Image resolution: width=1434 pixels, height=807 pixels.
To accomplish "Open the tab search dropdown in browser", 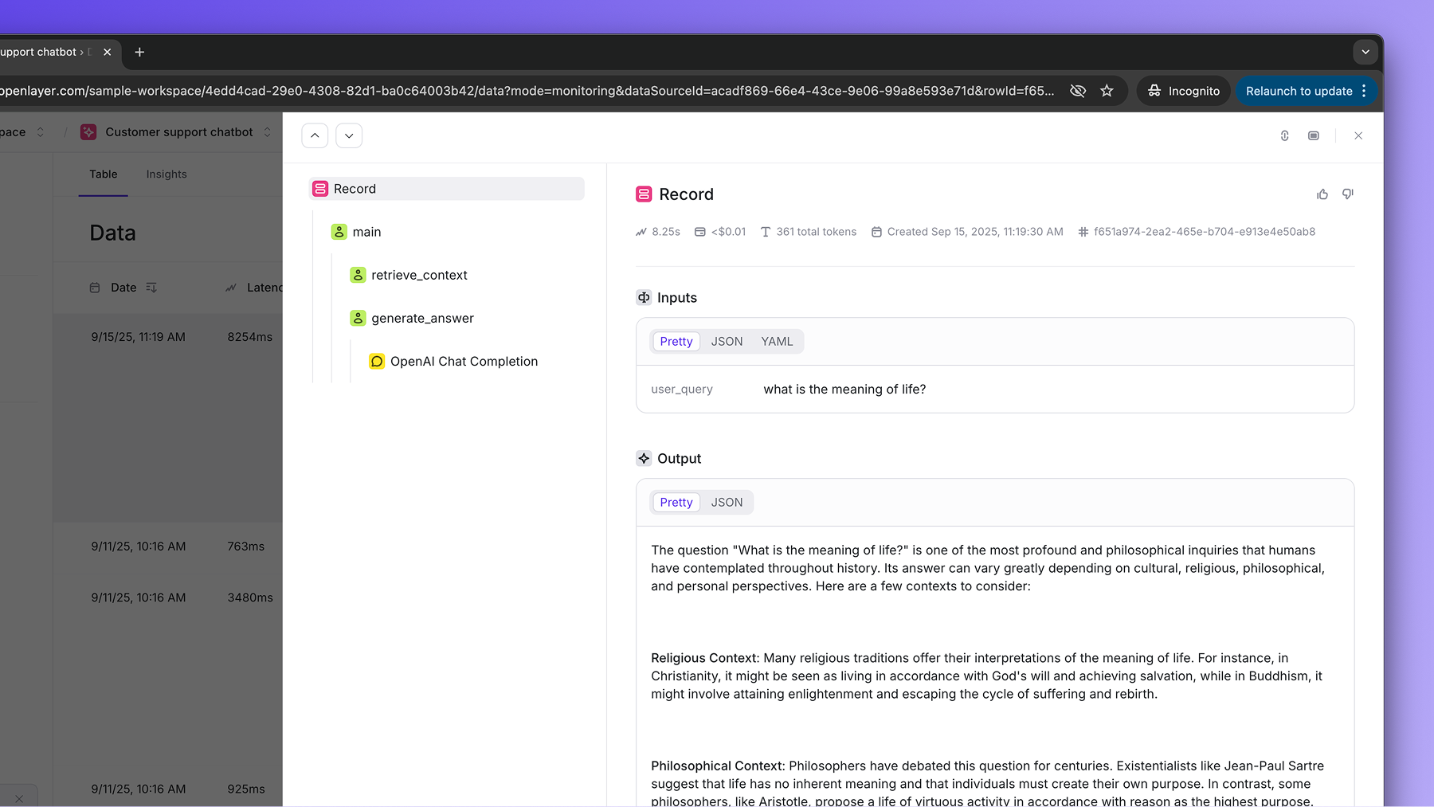I will point(1365,52).
